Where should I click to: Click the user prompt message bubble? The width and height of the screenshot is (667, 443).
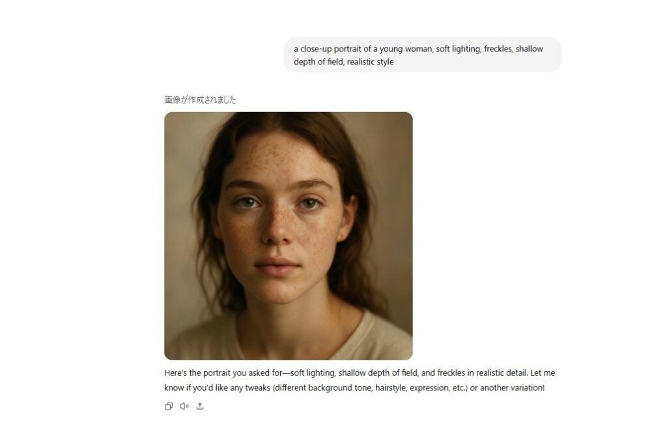422,55
